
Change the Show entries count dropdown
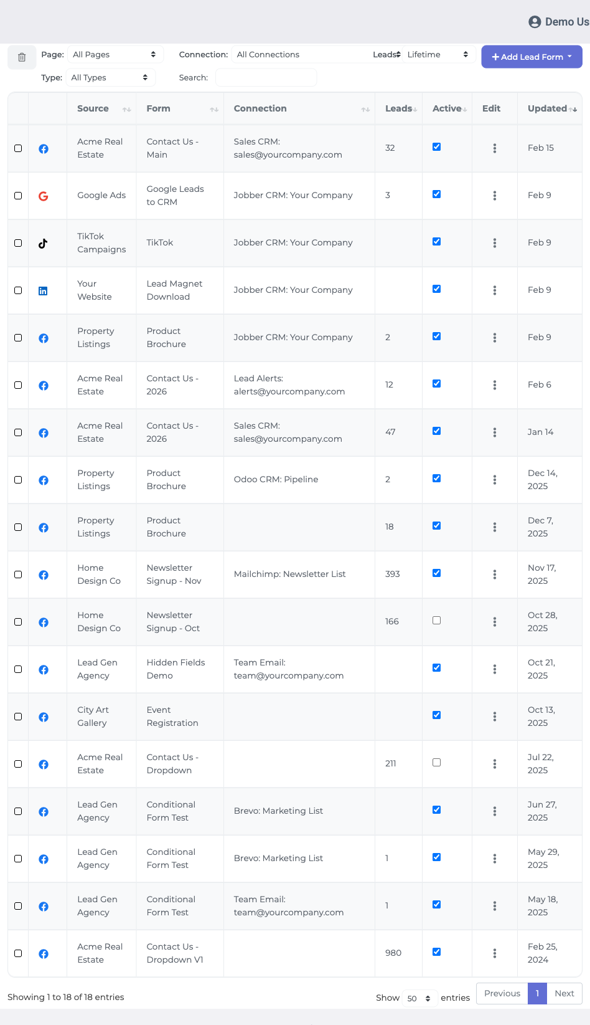tap(420, 998)
